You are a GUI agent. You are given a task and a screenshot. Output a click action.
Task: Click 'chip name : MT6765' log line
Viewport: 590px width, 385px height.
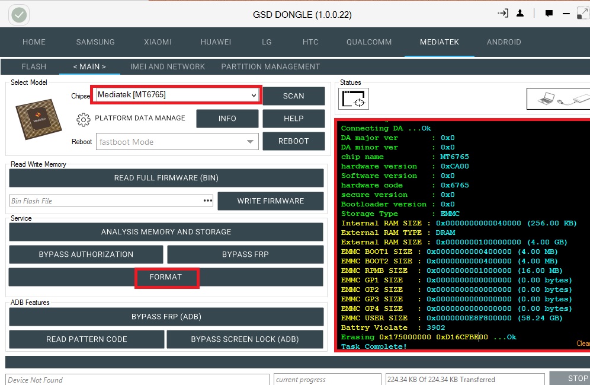tap(405, 157)
